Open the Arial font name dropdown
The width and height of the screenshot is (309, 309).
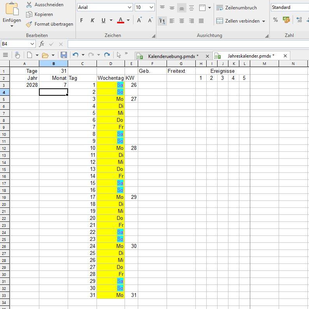pyautogui.click(x=129, y=7)
